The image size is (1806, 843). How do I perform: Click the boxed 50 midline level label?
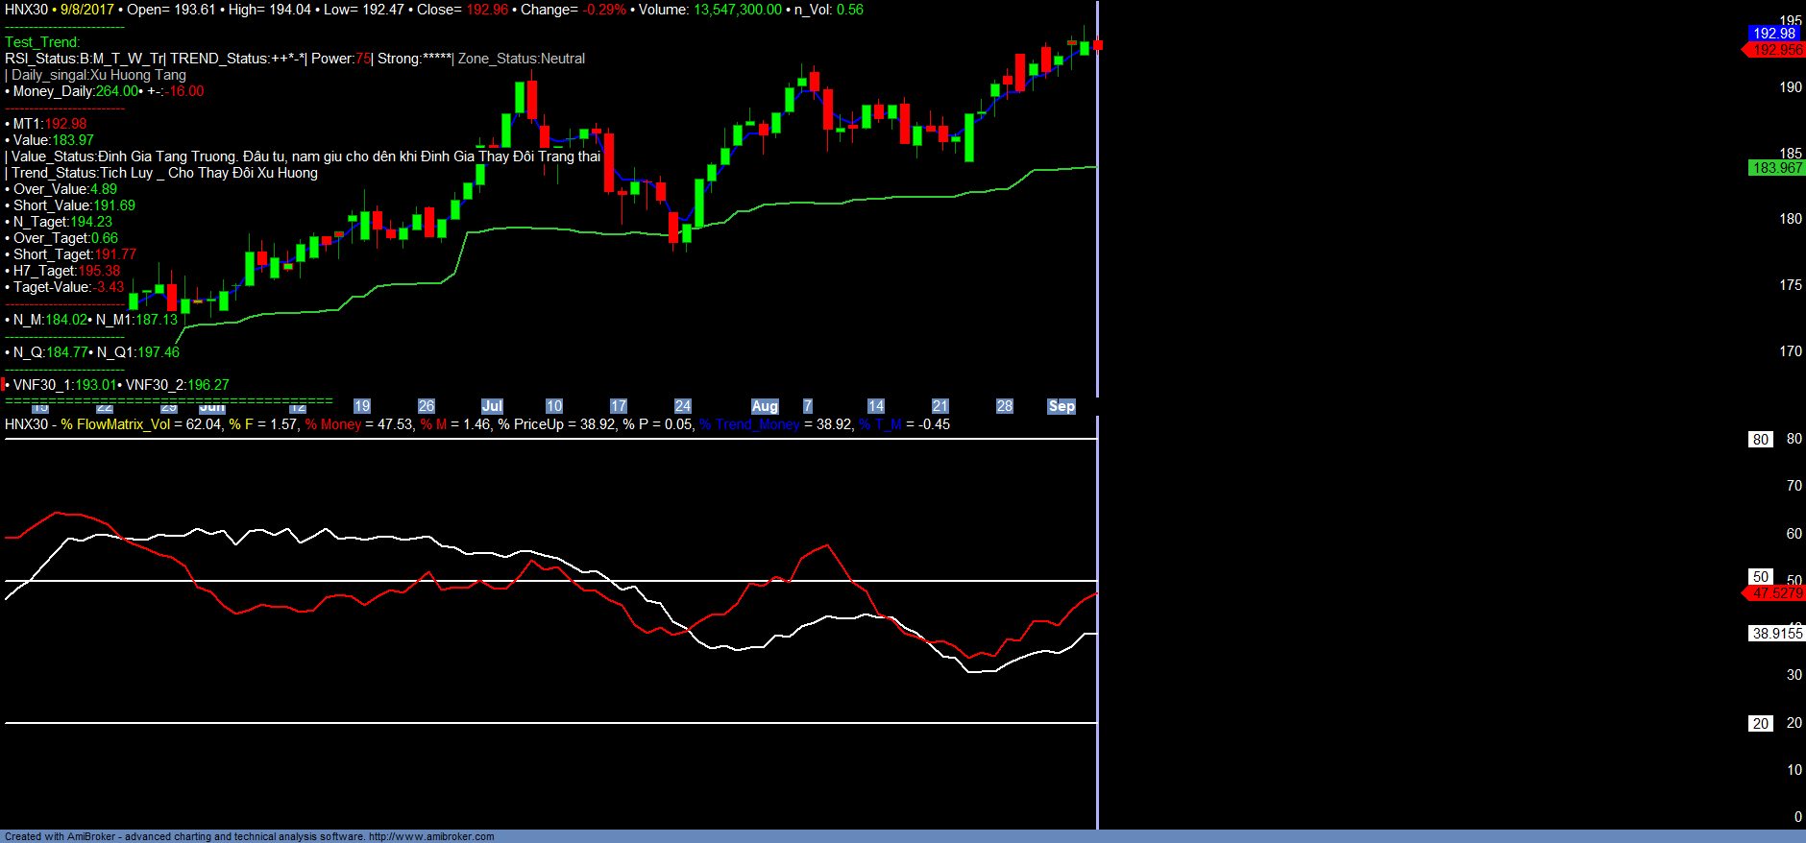click(x=1760, y=577)
